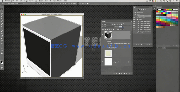Open the Layers panel flyout menu
The image size is (180, 92).
click(x=131, y=21)
